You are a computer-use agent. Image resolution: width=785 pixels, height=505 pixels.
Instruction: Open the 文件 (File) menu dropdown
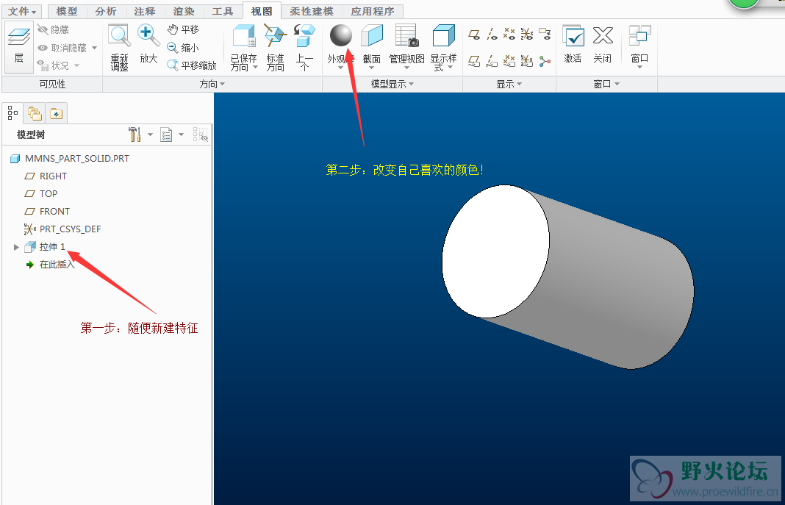pos(22,11)
